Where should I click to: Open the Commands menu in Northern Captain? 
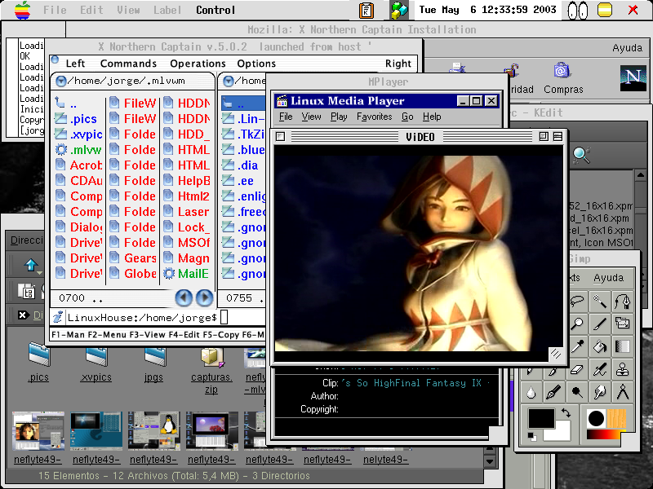129,64
